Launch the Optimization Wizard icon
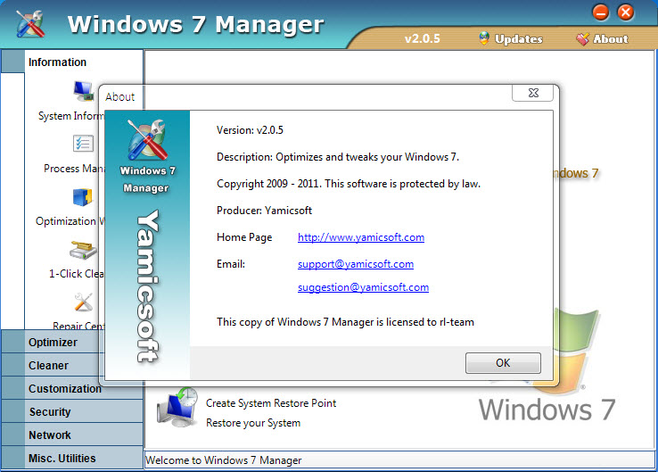 point(83,197)
